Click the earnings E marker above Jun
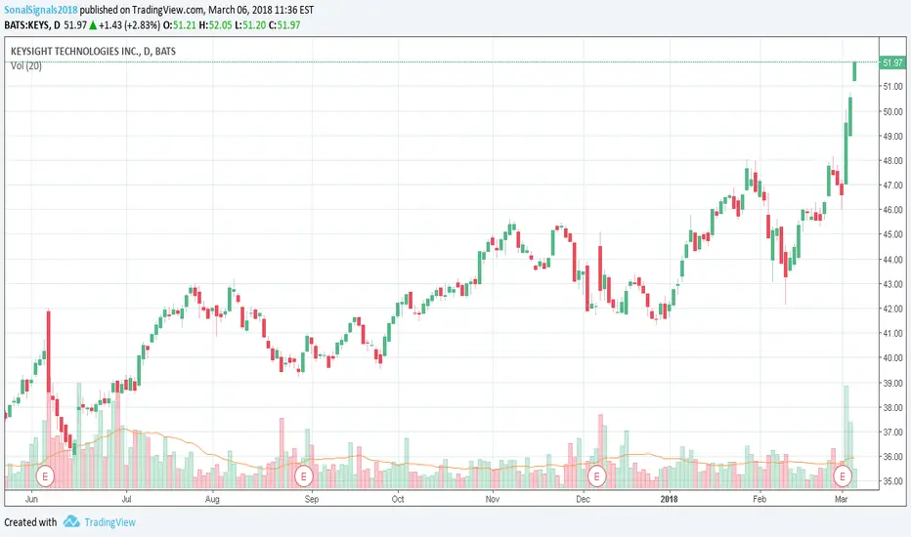 pos(45,476)
